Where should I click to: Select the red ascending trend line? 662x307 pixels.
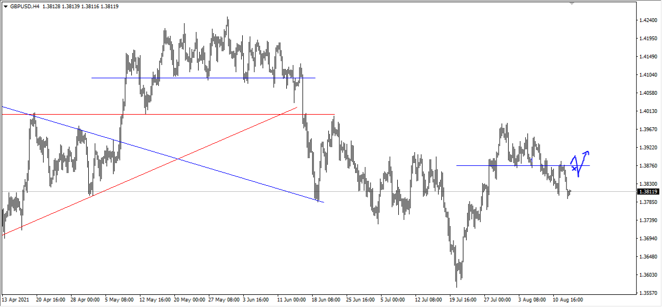point(149,172)
